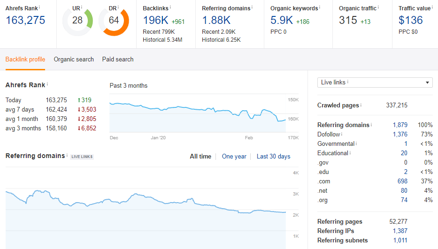Click the Referring domains history chart
This screenshot has height=249, width=438.
point(146,208)
